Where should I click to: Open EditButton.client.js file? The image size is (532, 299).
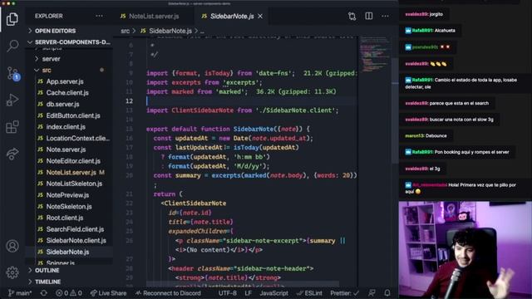click(x=73, y=115)
